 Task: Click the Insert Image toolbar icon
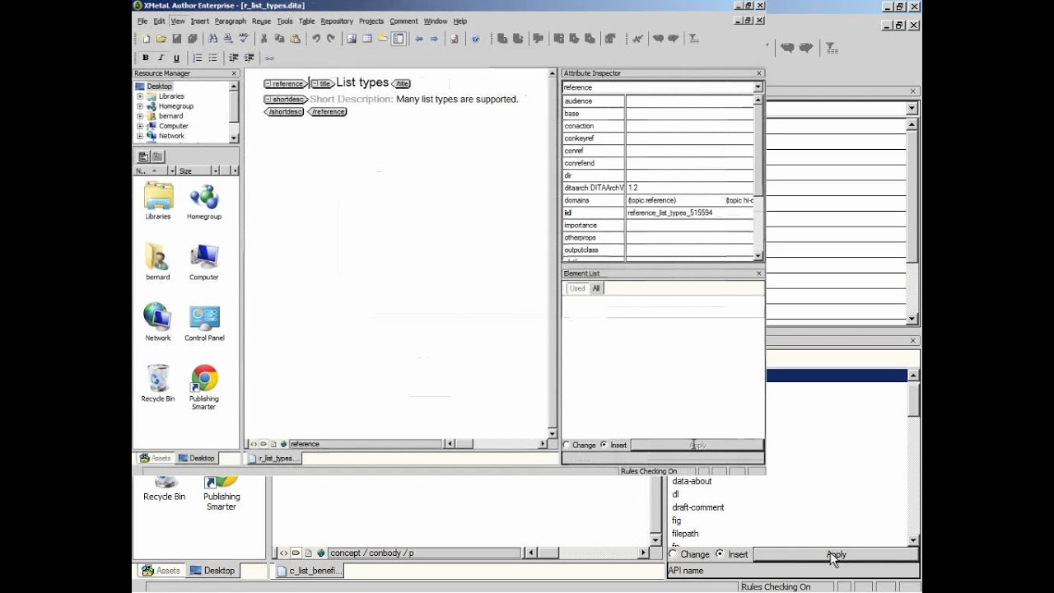pos(352,39)
